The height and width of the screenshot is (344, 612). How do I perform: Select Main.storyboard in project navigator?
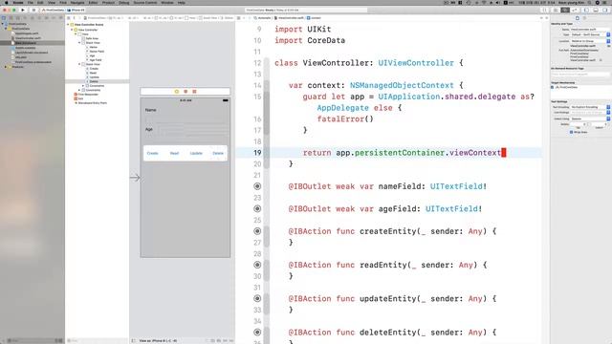(26, 43)
